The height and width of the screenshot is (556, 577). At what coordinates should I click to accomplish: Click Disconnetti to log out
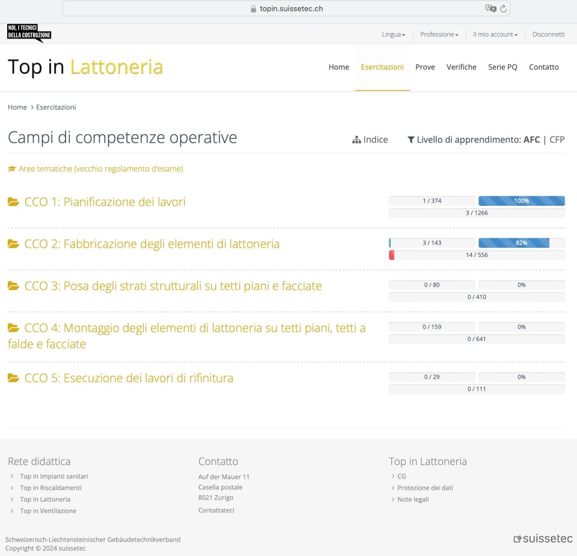tap(548, 34)
